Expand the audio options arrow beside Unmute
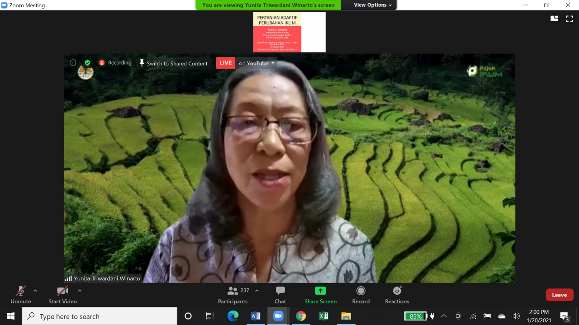579x325 pixels. pyautogui.click(x=35, y=291)
